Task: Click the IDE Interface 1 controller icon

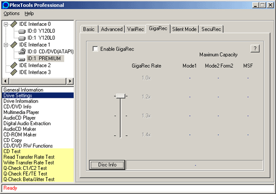Action: coord(13,45)
